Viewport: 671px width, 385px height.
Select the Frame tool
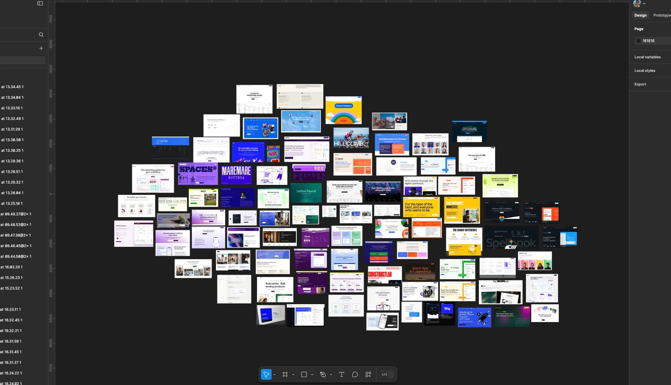[285, 374]
